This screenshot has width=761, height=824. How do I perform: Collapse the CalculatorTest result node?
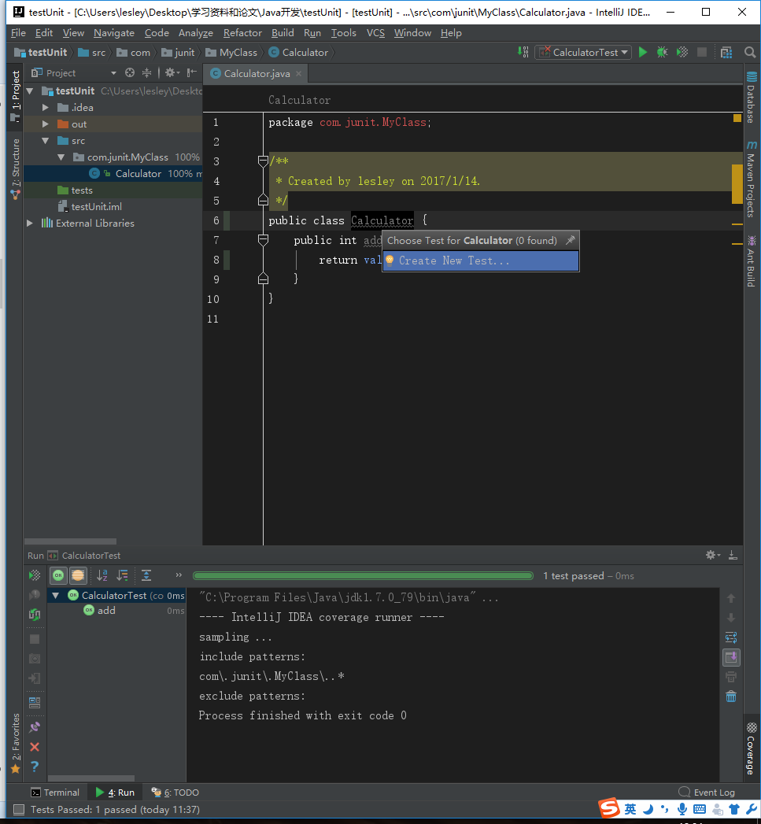coord(56,596)
